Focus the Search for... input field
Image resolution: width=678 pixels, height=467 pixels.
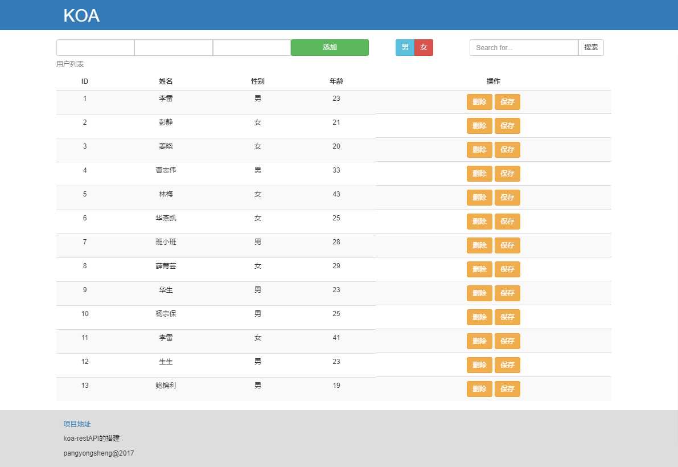[x=524, y=48]
